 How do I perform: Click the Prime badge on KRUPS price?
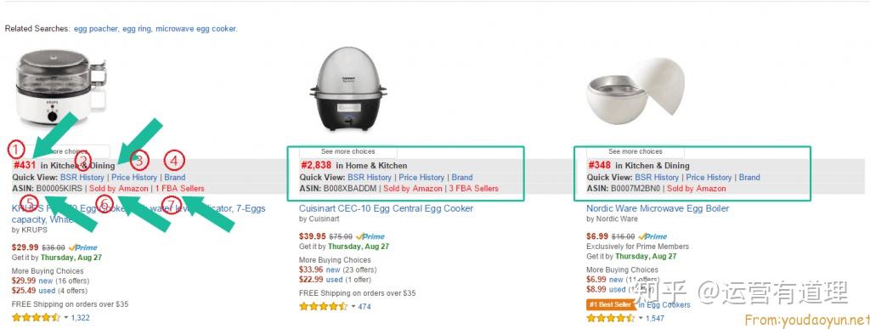click(83, 247)
